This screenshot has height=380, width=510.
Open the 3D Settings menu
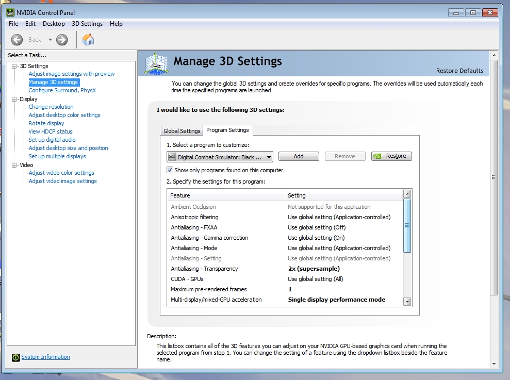87,24
